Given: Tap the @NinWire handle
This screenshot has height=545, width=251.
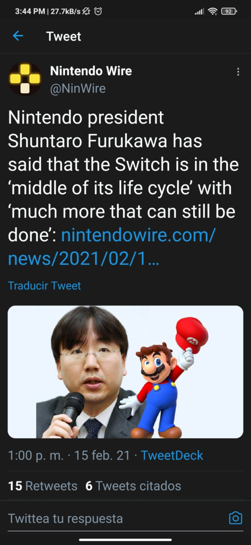Looking at the screenshot, I should click(77, 88).
